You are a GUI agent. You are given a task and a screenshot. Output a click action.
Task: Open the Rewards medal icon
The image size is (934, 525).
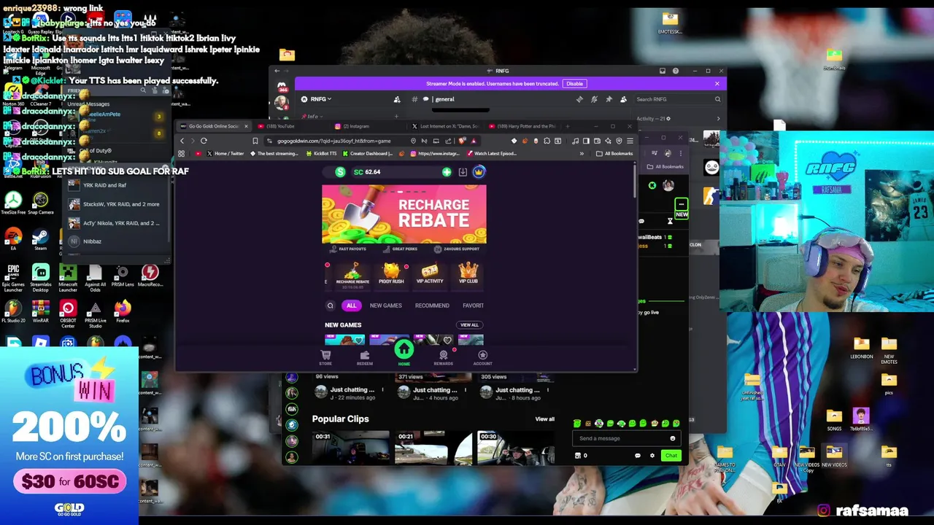443,357
